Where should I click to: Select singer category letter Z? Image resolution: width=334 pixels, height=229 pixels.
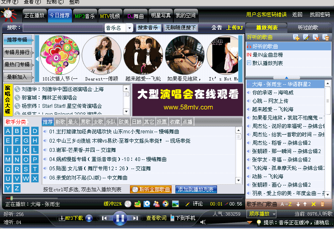coord(17,188)
